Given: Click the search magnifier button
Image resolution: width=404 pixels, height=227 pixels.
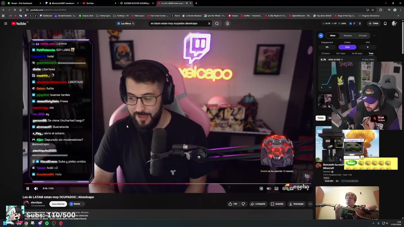Looking at the screenshot, I should (217, 23).
